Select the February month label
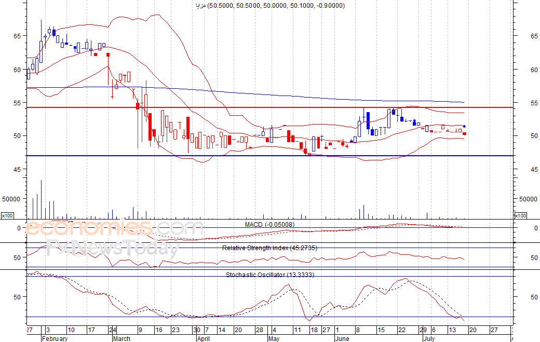 55,338
